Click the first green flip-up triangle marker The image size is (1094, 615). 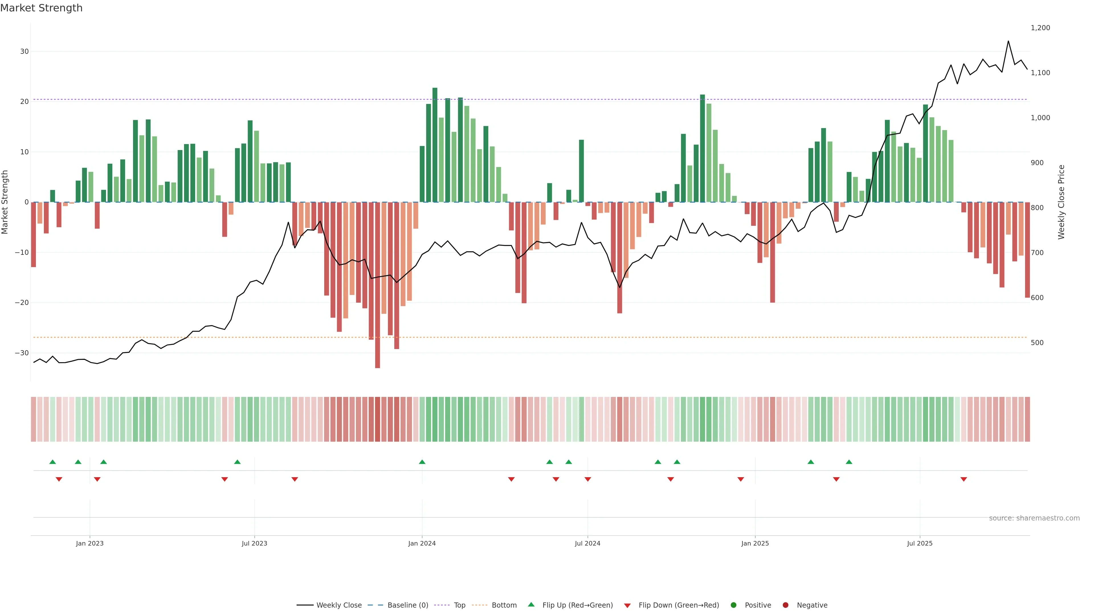53,462
